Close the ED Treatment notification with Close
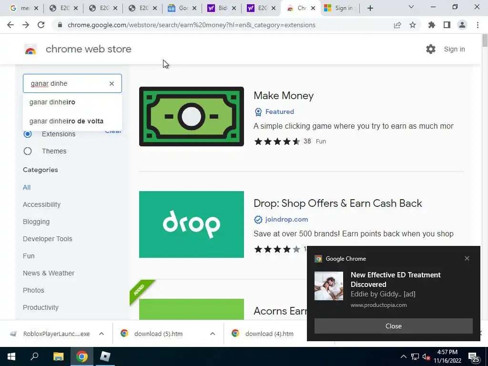Image resolution: width=488 pixels, height=366 pixels. pos(393,326)
